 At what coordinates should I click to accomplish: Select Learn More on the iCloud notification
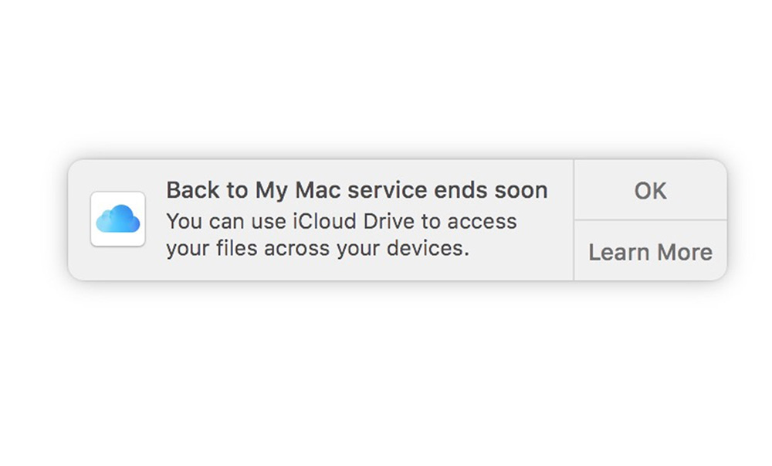650,251
